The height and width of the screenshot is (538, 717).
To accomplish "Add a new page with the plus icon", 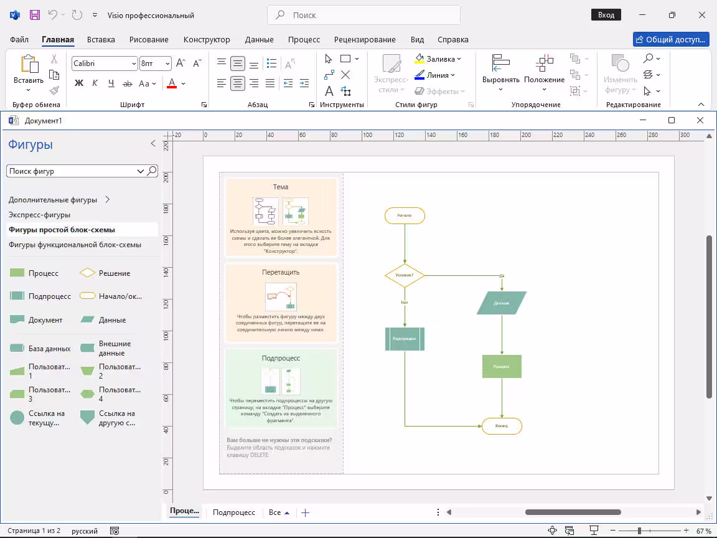I will click(x=305, y=512).
